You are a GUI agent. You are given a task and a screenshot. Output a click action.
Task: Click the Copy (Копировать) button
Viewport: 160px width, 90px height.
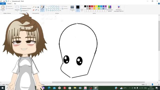(x=9, y=8)
